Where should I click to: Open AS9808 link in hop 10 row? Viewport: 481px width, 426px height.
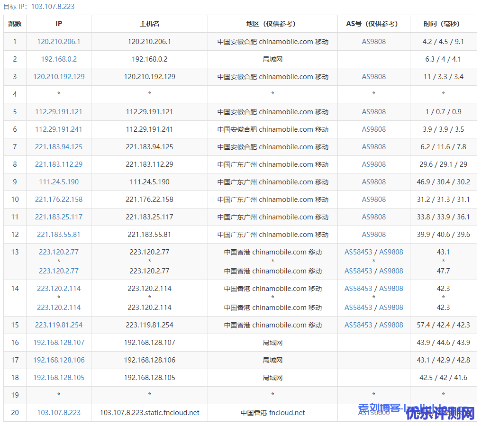click(373, 199)
